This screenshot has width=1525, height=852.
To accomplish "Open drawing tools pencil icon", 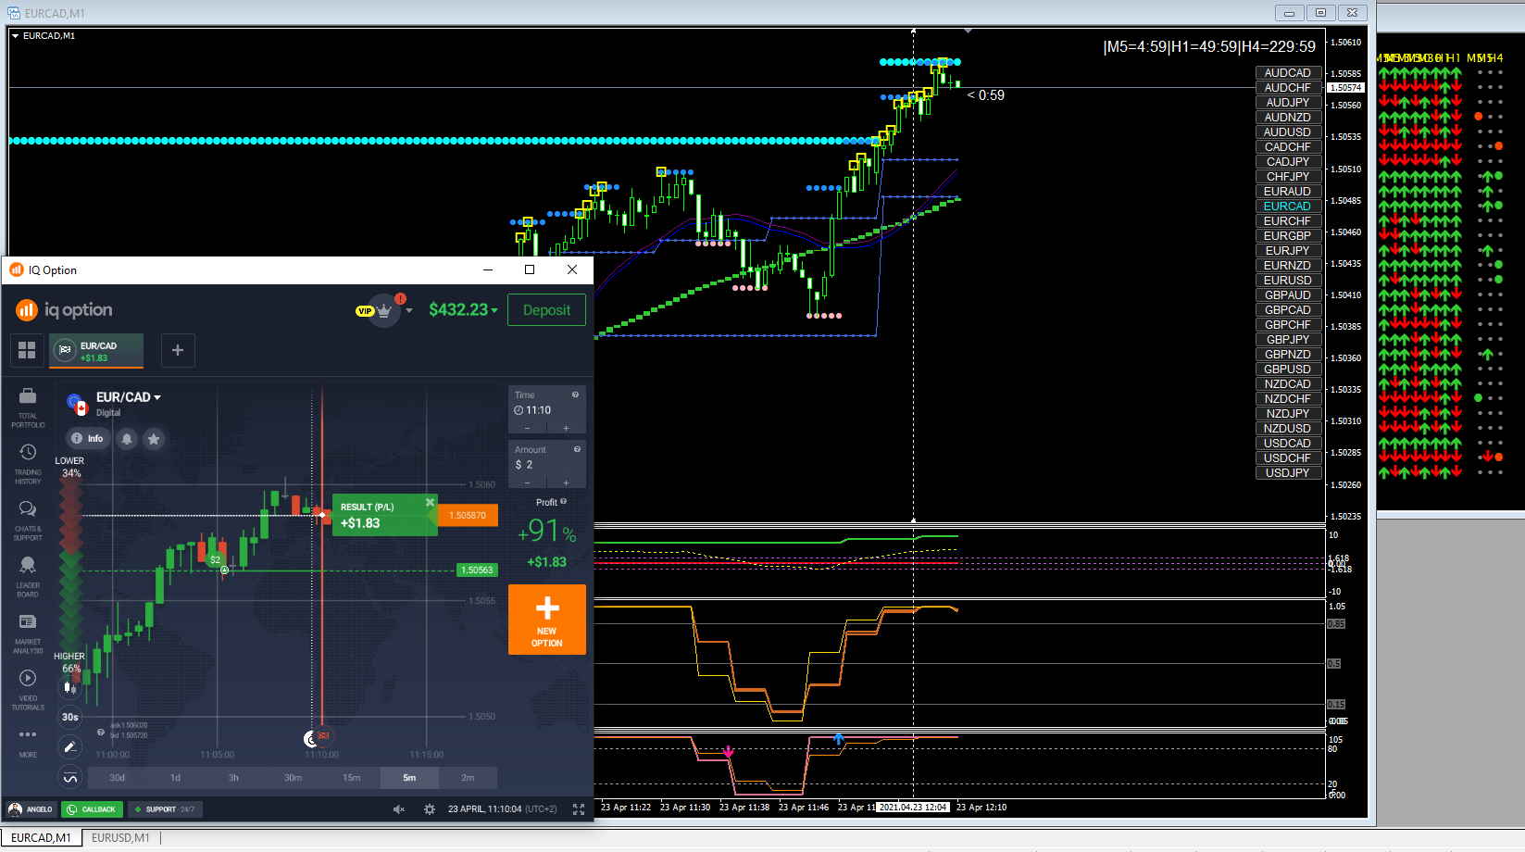I will (69, 747).
